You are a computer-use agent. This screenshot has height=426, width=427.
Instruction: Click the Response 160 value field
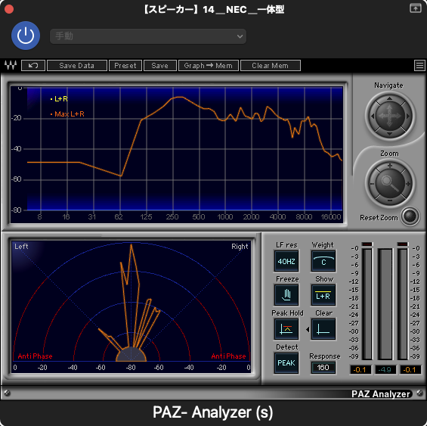pos(323,368)
